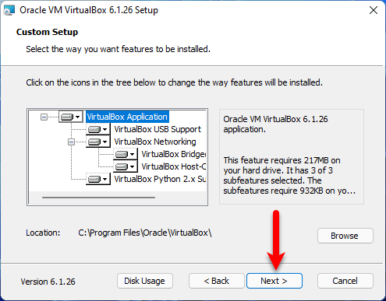Collapse the VirtualBox Application tree node

pos(44,117)
